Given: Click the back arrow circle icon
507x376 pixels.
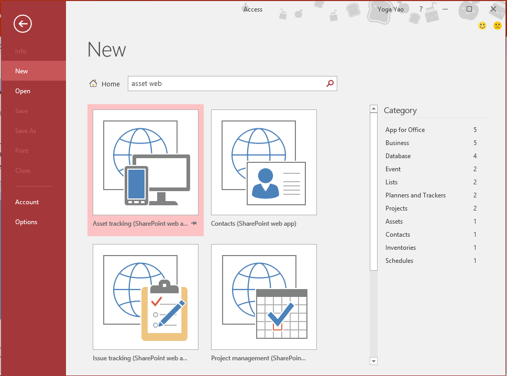Looking at the screenshot, I should point(23,24).
